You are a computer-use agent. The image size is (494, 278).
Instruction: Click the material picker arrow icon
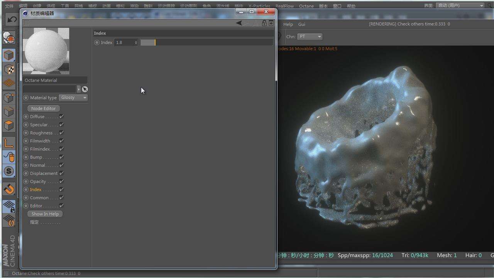(x=85, y=89)
